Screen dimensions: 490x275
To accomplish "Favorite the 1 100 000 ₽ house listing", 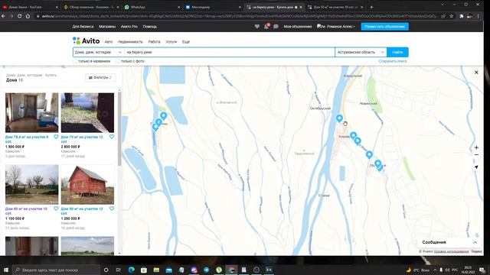I will [56, 209].
